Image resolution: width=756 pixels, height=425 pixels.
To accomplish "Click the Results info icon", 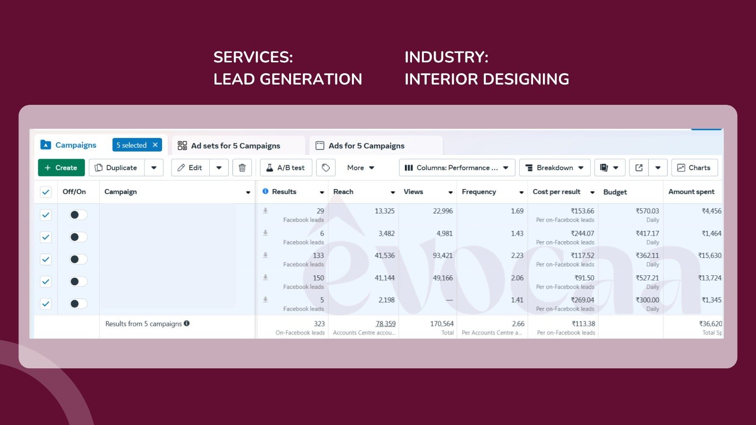I will (266, 191).
